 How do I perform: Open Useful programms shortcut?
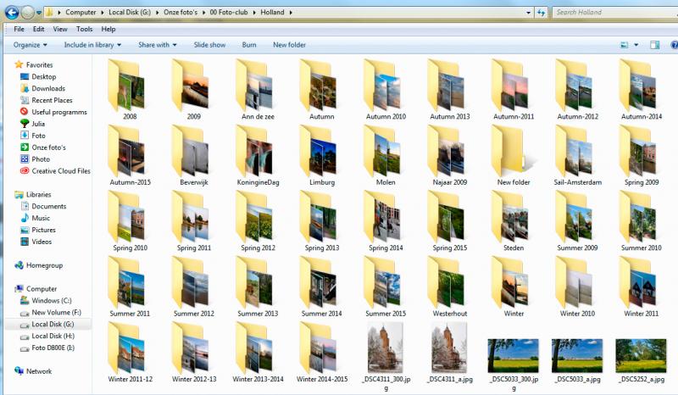[58, 112]
